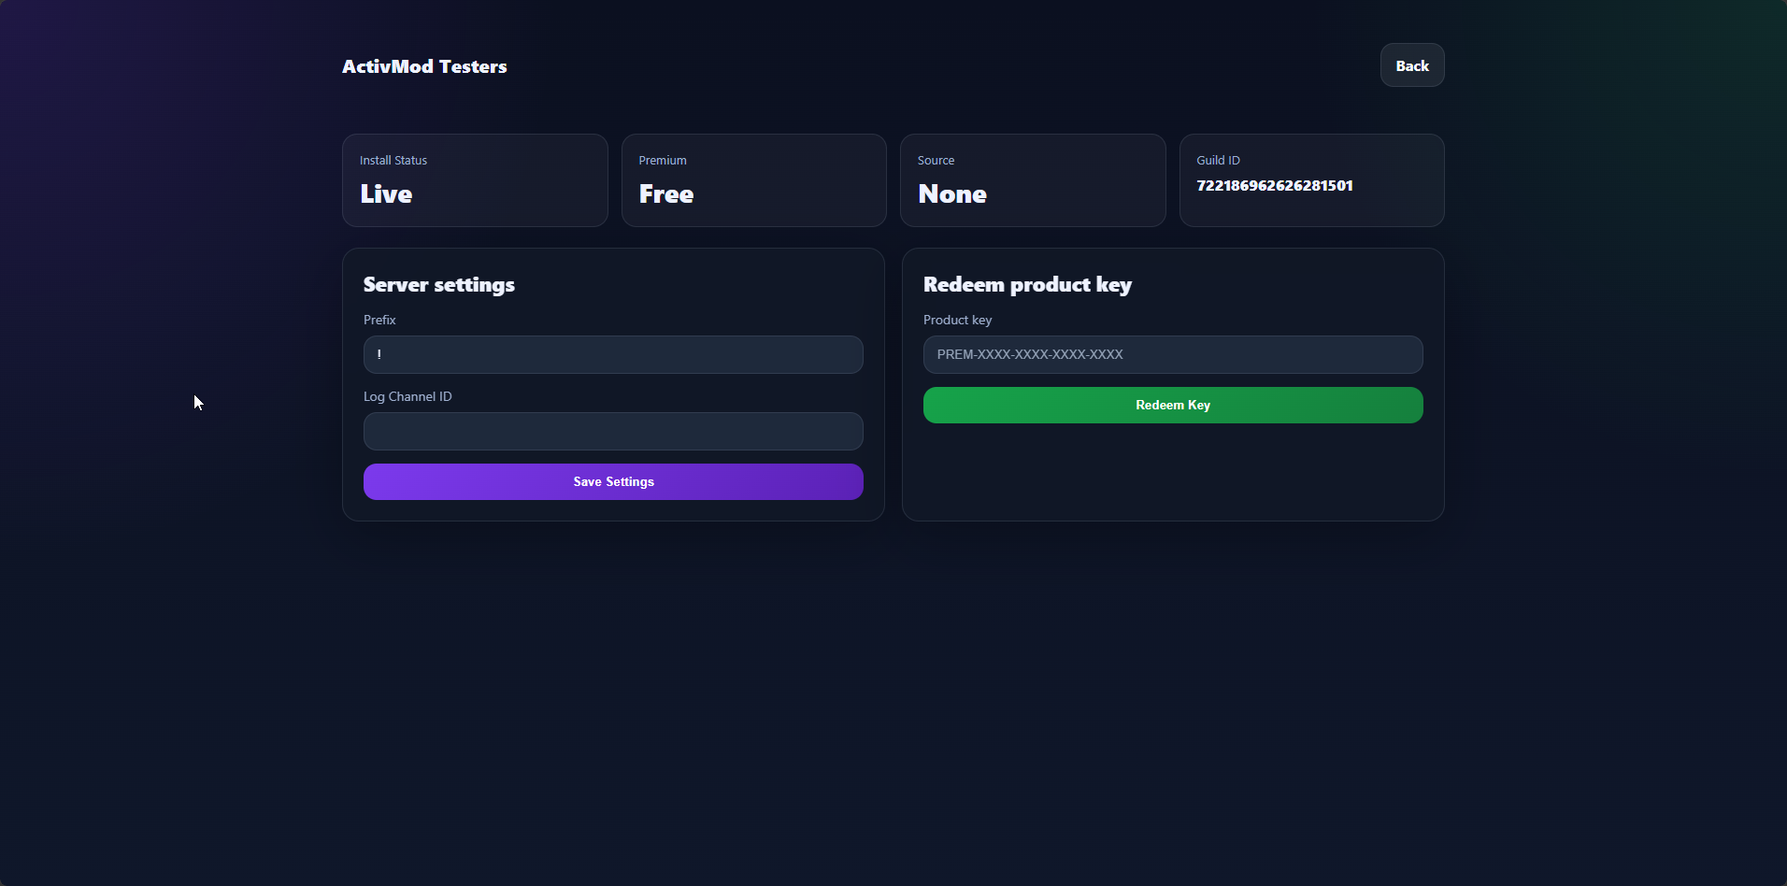The height and width of the screenshot is (886, 1787).
Task: Focus the Prefix input field
Action: point(613,355)
